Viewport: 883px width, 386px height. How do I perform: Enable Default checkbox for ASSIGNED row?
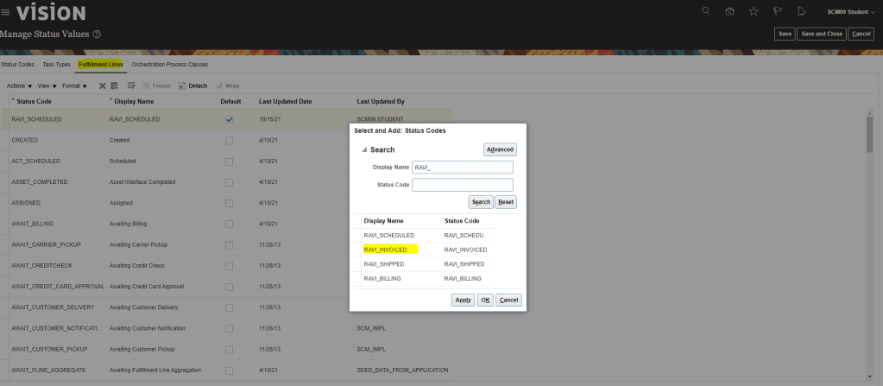[x=230, y=204]
